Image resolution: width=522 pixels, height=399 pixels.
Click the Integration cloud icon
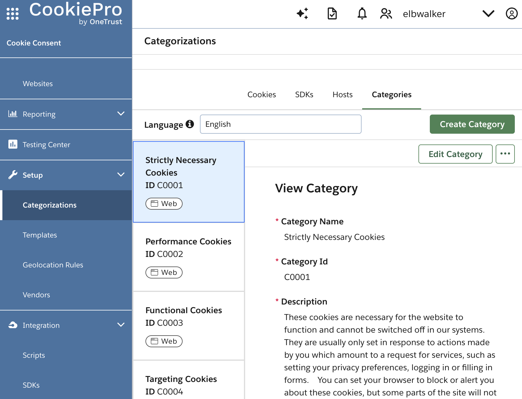(x=12, y=325)
